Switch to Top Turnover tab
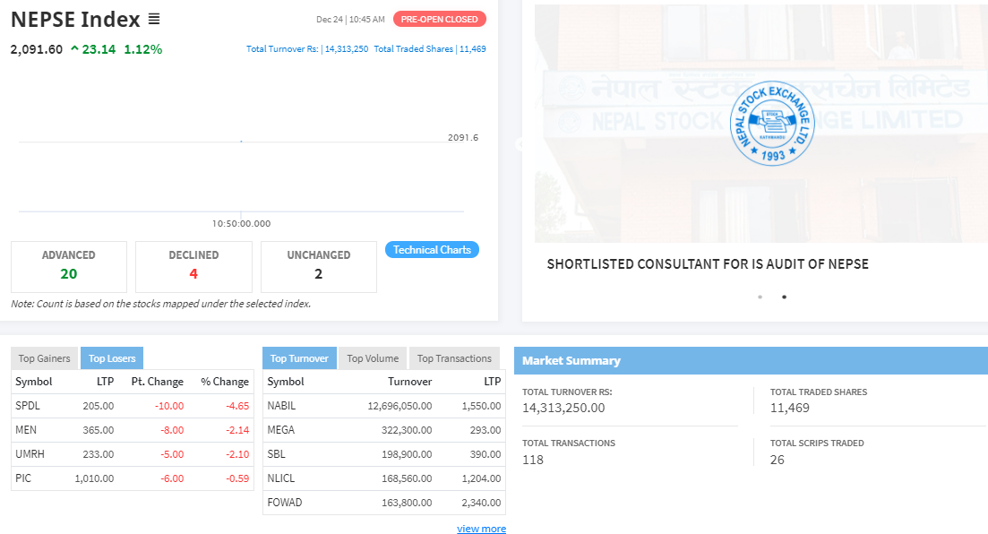The image size is (988, 534). point(299,358)
